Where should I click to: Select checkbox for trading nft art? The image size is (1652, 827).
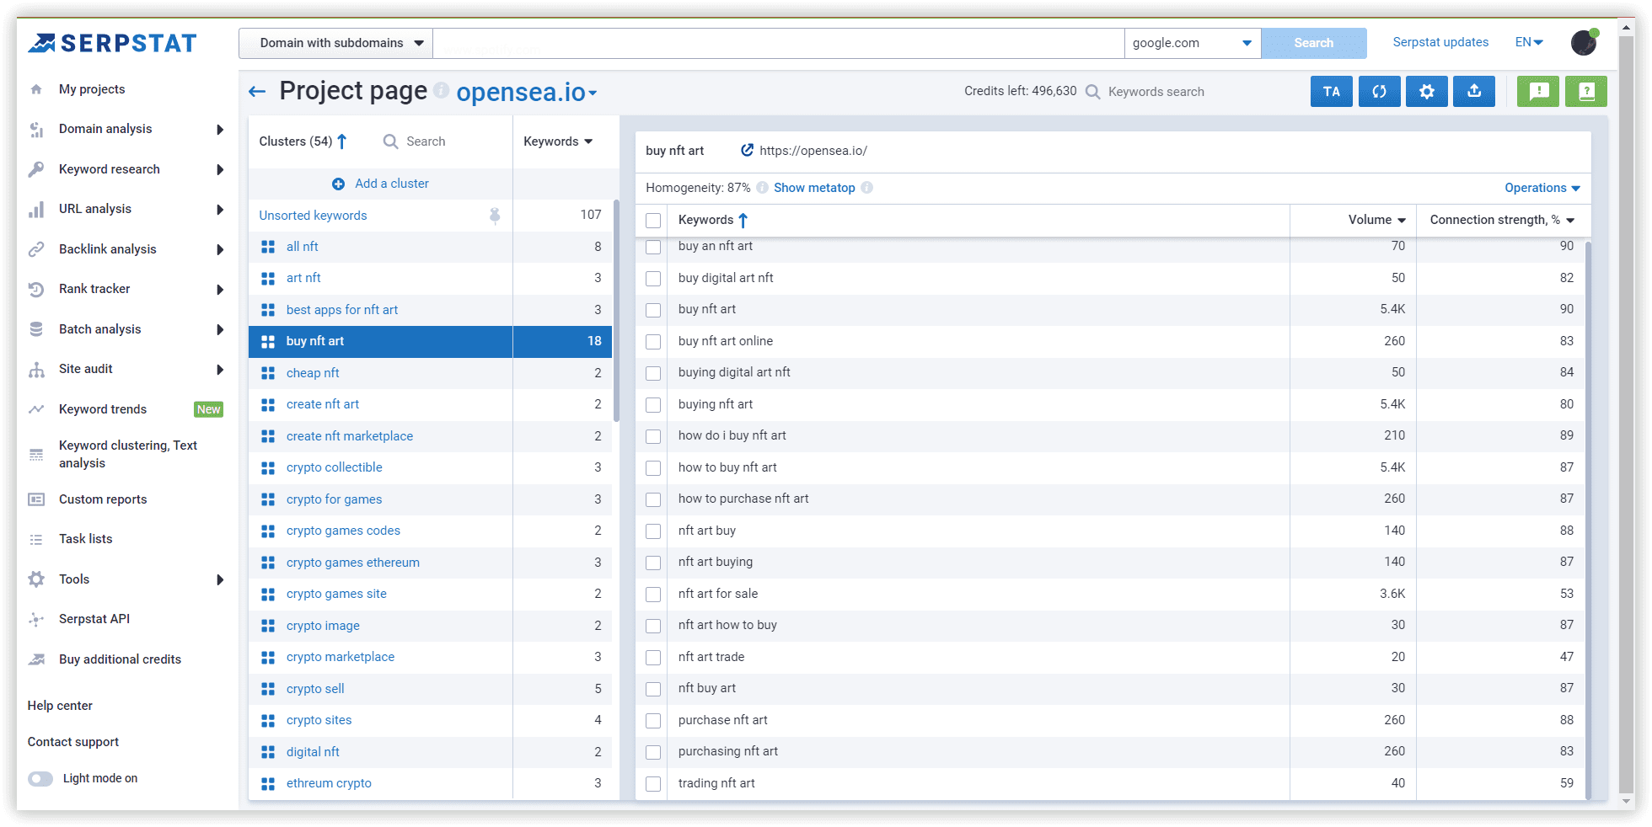click(653, 783)
